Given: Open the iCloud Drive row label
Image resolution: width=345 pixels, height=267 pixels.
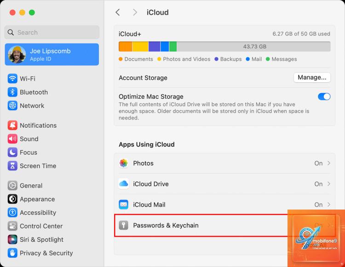Looking at the screenshot, I should click(x=151, y=184).
